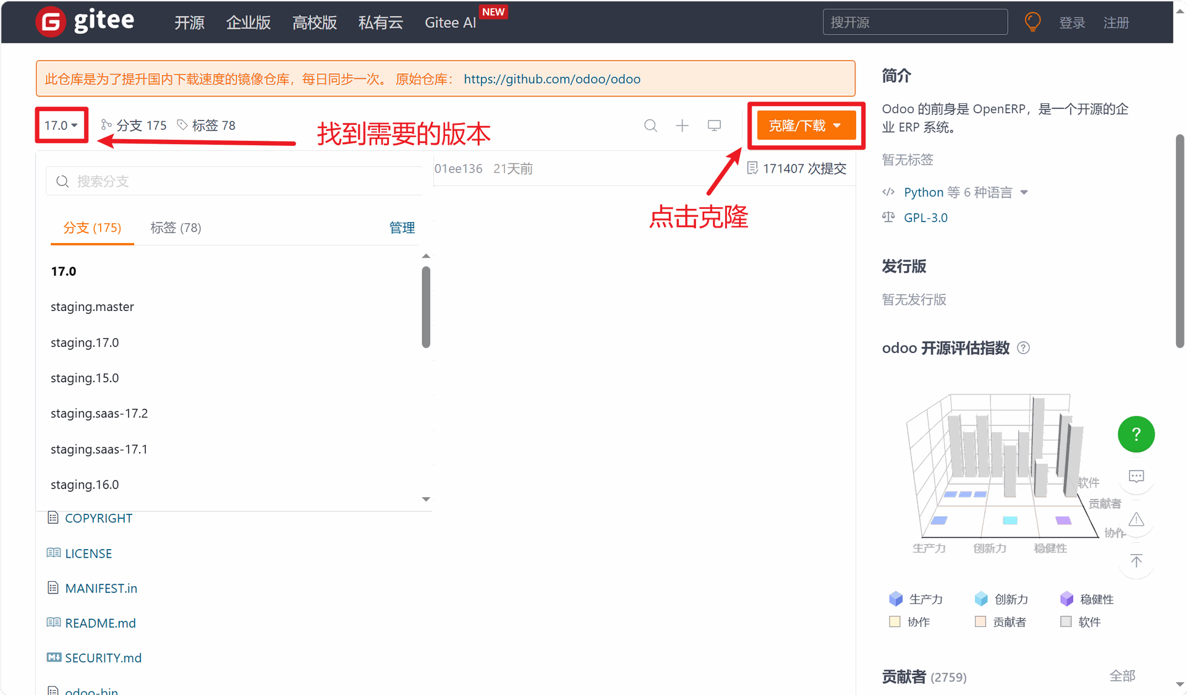Expand the 克隆/下载 dropdown button

point(806,126)
